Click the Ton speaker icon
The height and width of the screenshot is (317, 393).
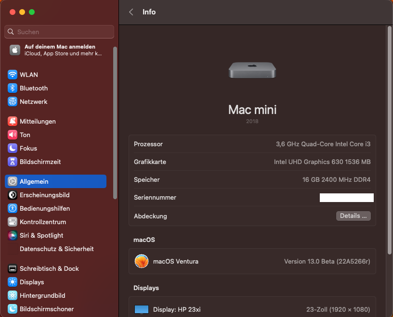tap(13, 135)
